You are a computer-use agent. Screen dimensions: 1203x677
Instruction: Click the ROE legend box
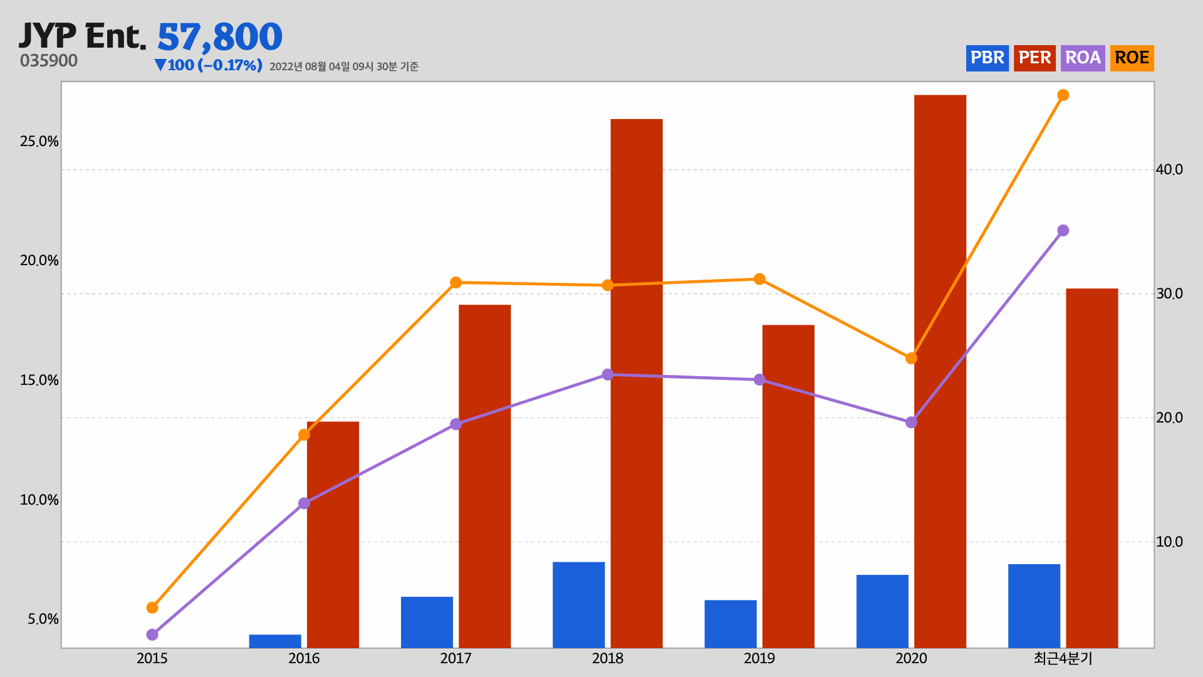click(x=1132, y=58)
